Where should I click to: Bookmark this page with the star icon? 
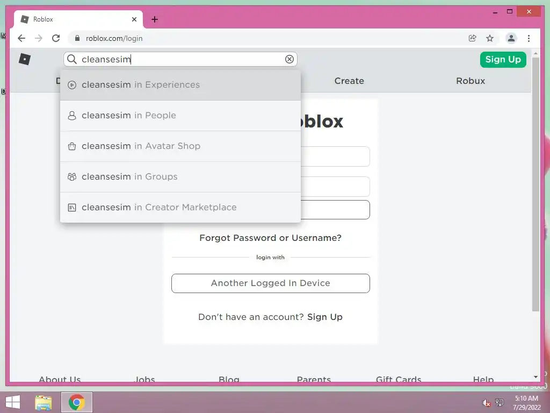tap(490, 38)
